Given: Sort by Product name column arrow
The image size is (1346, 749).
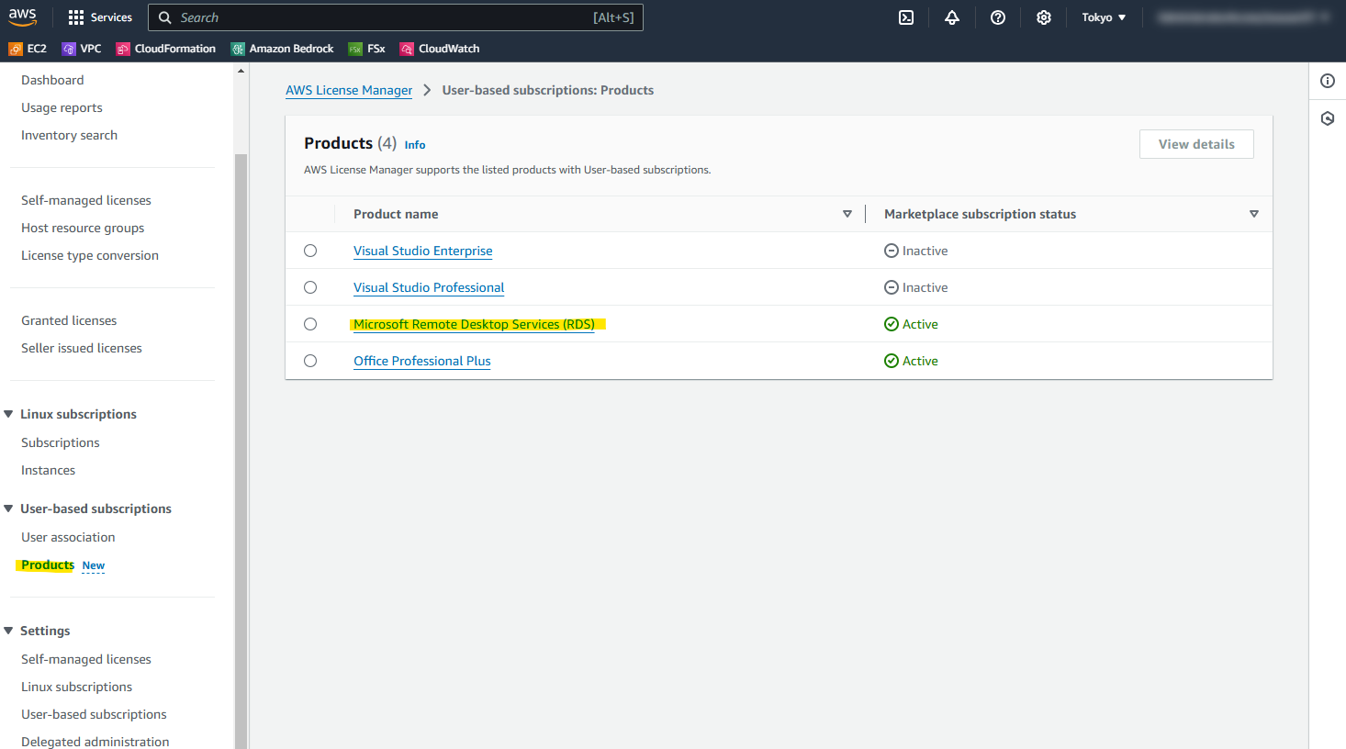Looking at the screenshot, I should [x=847, y=214].
